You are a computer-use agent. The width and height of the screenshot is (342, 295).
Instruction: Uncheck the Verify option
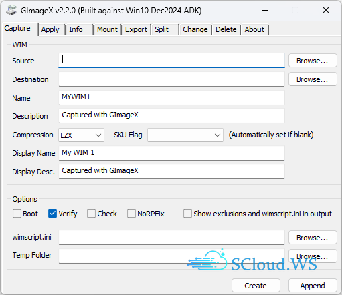click(x=52, y=214)
